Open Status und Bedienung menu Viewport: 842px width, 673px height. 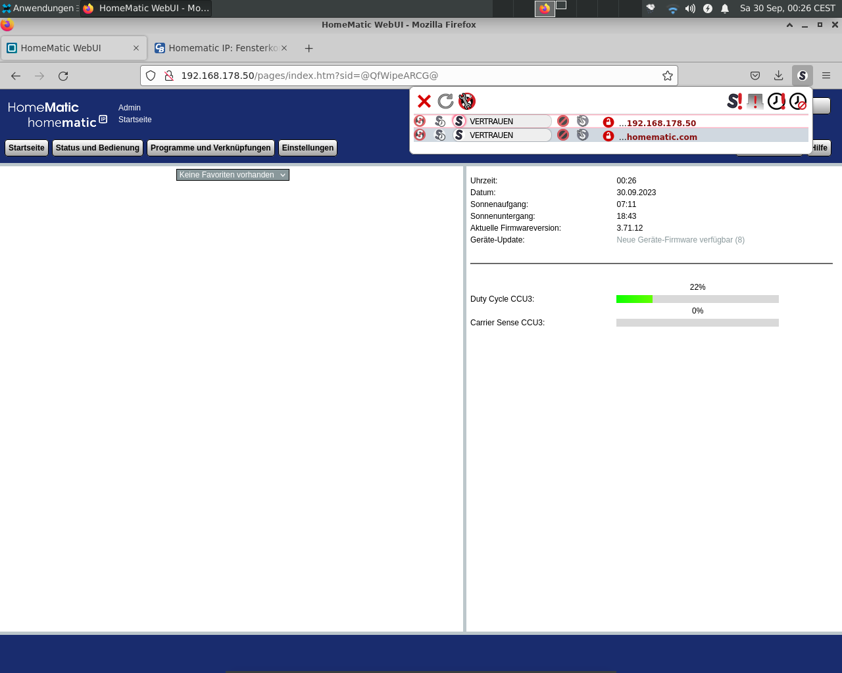click(x=97, y=148)
